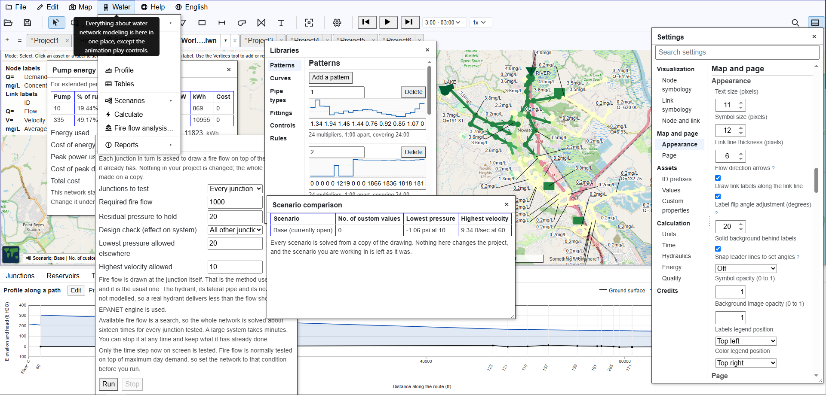Toggle the panel layout icon

click(815, 23)
